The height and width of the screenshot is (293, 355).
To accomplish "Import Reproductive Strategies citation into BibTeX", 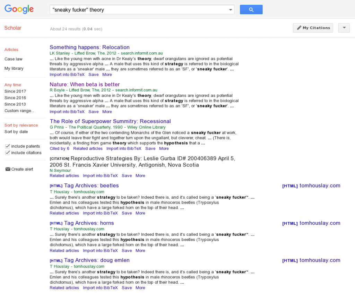I will (100, 176).
